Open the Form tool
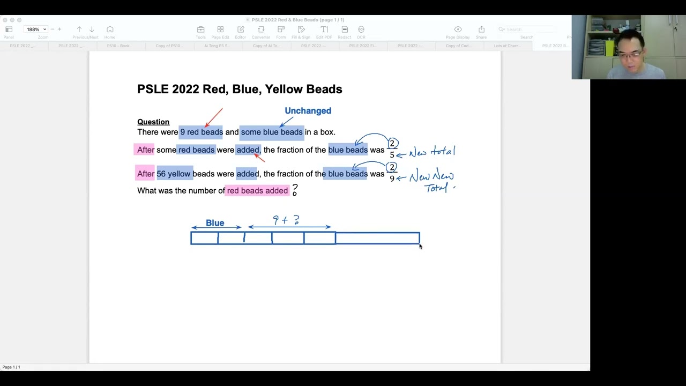Screen dimensions: 686x386 point(281,29)
